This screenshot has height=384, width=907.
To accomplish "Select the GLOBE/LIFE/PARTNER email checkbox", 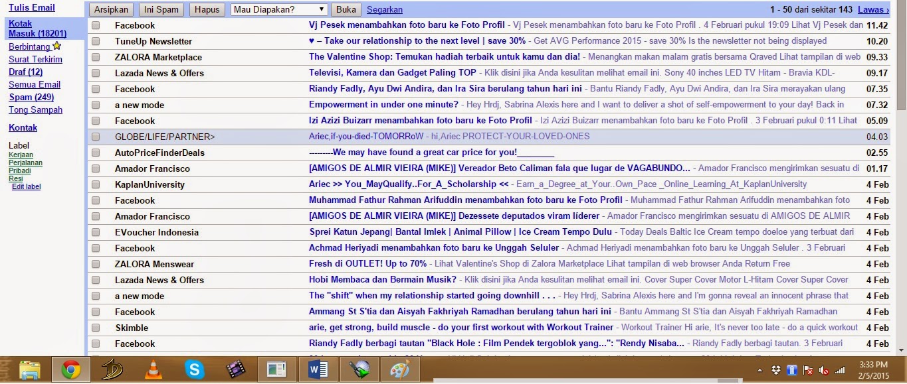I will point(96,137).
